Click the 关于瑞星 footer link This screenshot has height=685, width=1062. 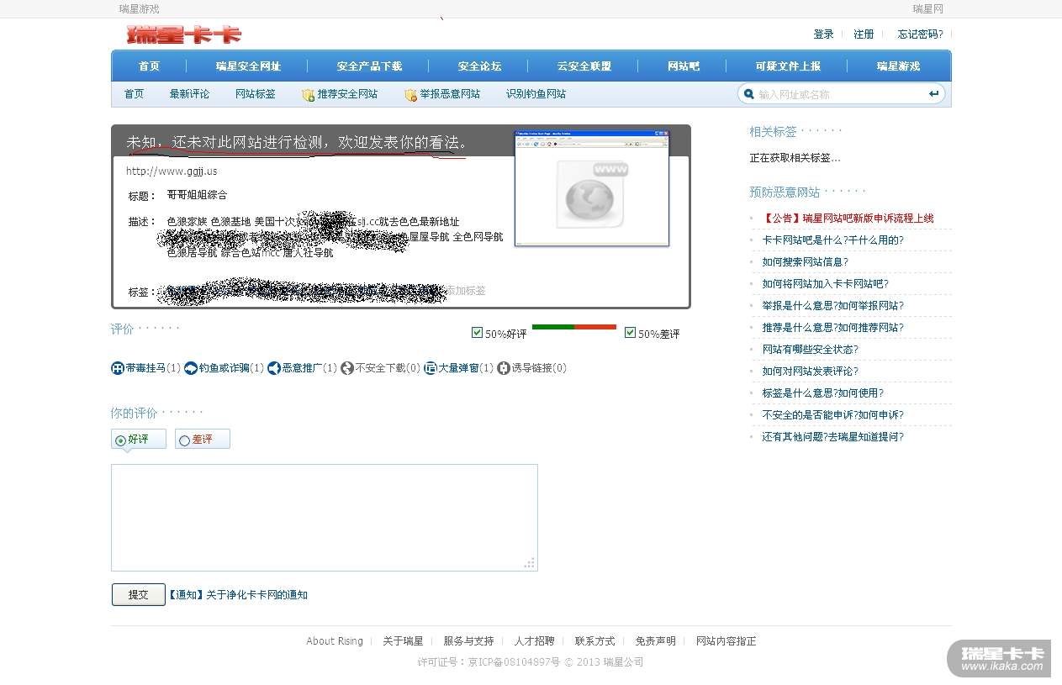point(403,641)
